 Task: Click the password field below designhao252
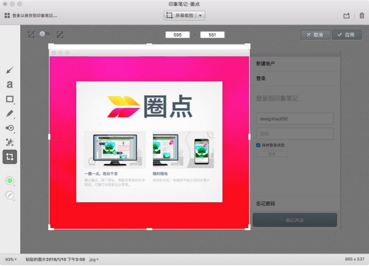(x=295, y=133)
